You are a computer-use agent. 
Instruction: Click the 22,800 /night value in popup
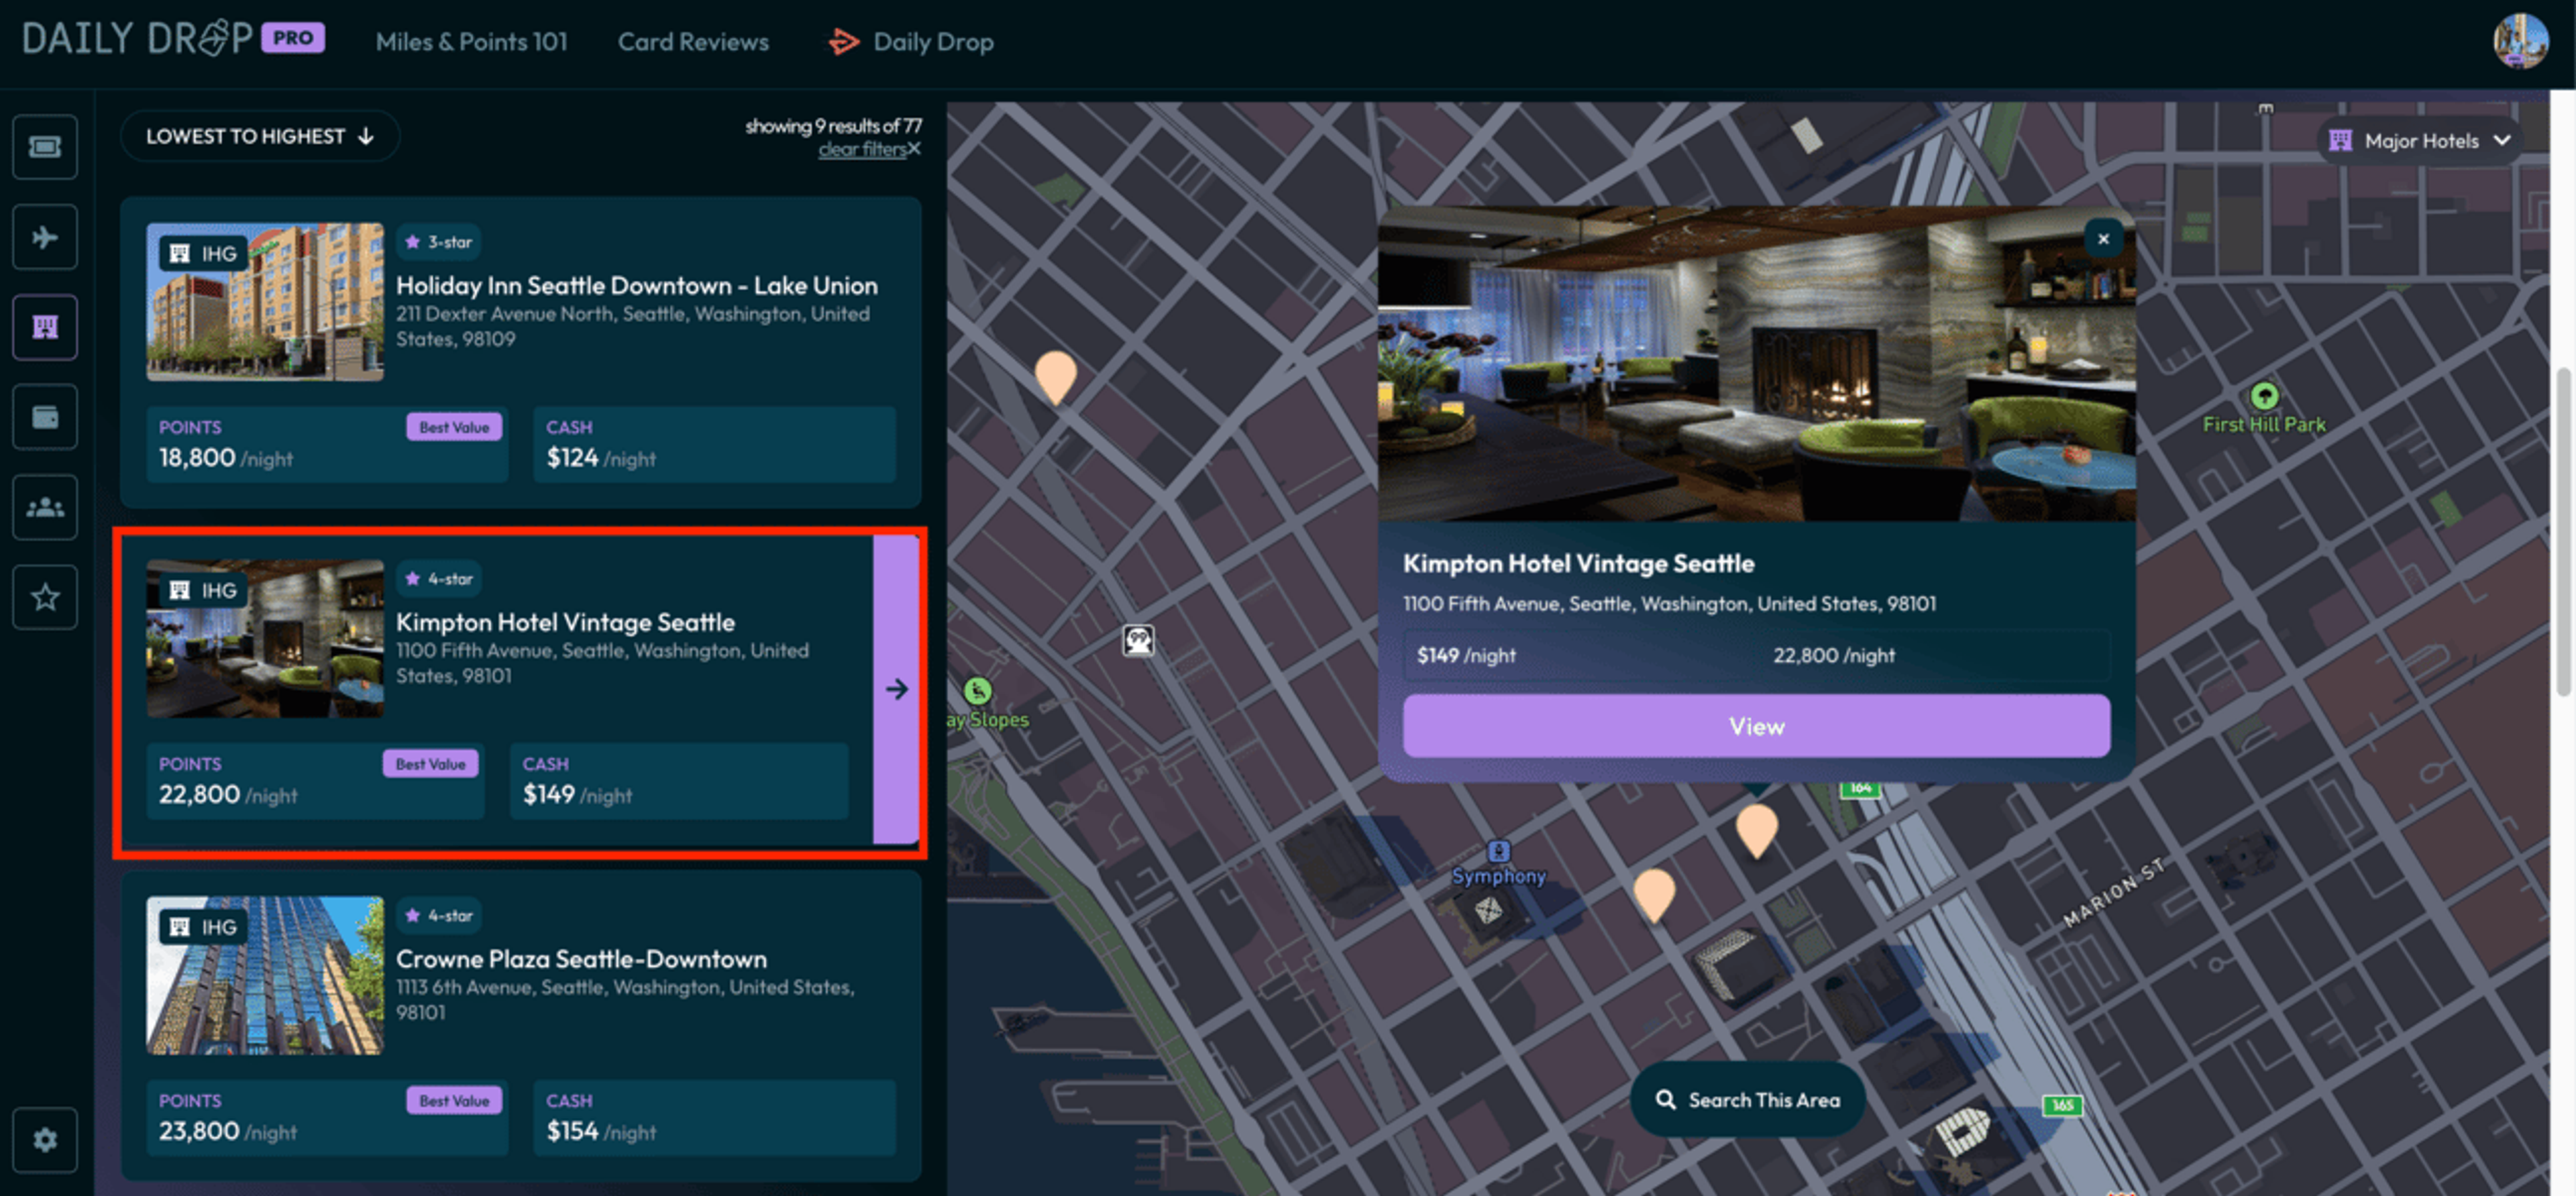tap(1834, 655)
